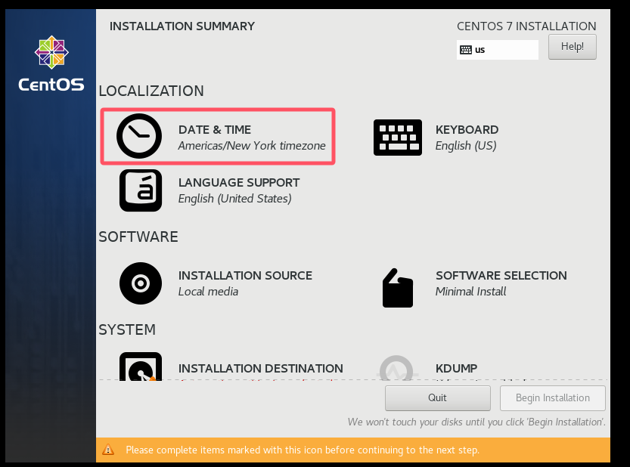
Task: Select LANGUAGE SUPPORT label
Action: coord(239,183)
